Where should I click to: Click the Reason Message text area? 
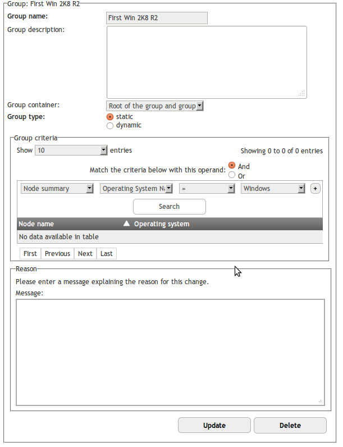pyautogui.click(x=170, y=352)
